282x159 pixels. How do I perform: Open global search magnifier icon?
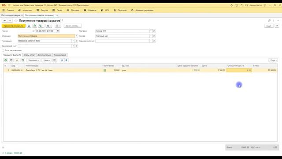[x=247, y=5]
